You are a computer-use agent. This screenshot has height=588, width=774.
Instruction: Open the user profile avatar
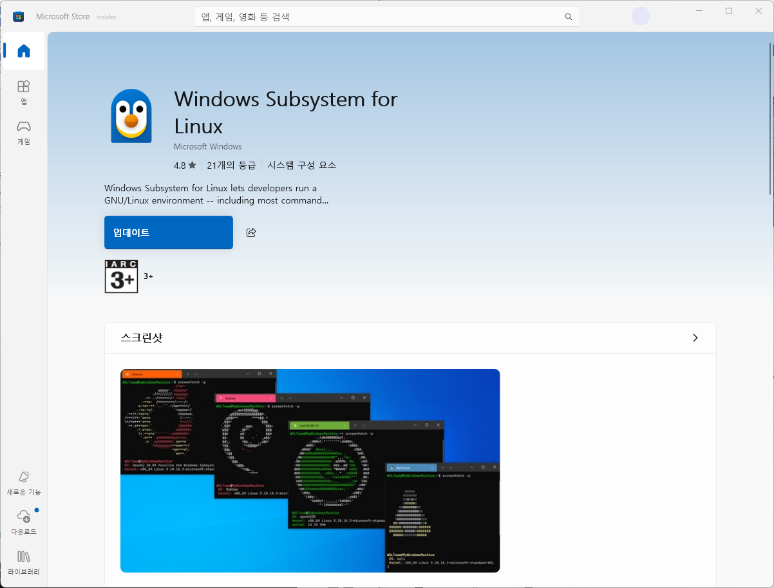tap(641, 16)
